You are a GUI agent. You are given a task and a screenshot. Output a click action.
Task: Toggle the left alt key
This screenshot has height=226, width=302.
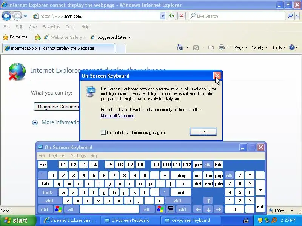pyautogui.click(x=71, y=209)
